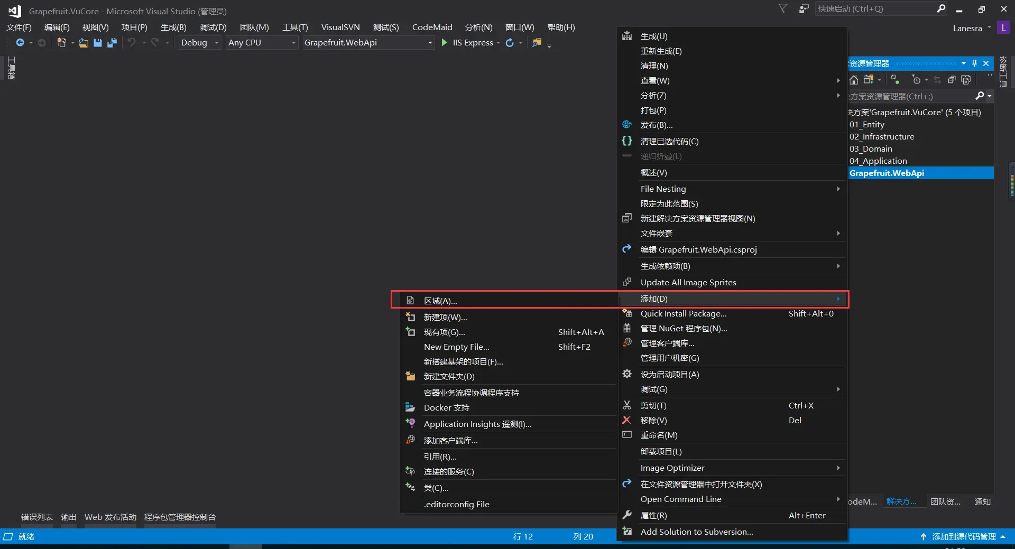Click the send feedback person icon
Image resolution: width=1015 pixels, height=549 pixels.
coord(804,8)
